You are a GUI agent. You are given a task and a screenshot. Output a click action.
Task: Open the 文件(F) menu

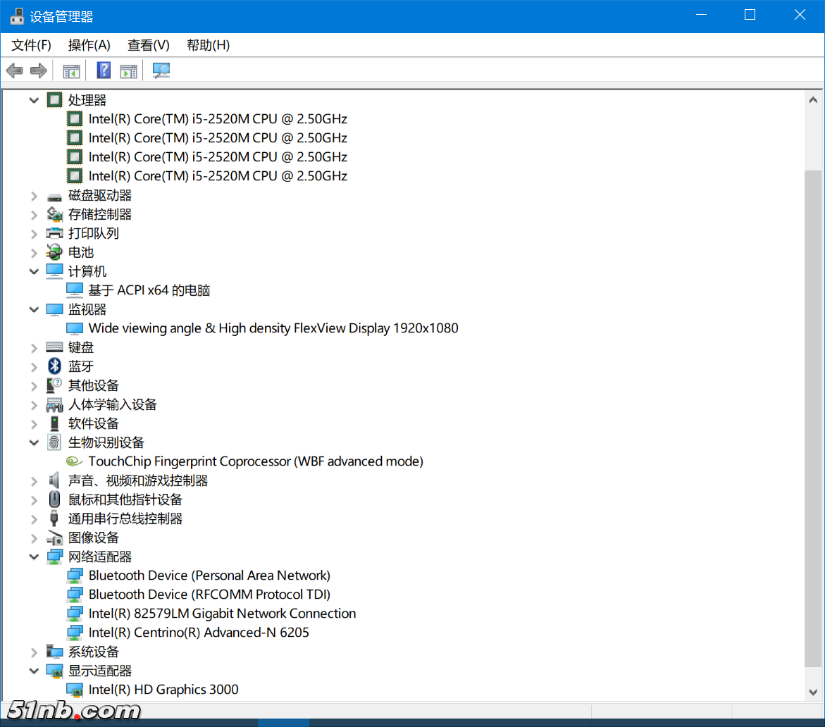pyautogui.click(x=31, y=45)
